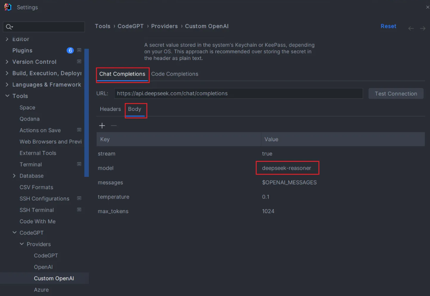Open External Tools settings
430x296 pixels.
point(38,153)
